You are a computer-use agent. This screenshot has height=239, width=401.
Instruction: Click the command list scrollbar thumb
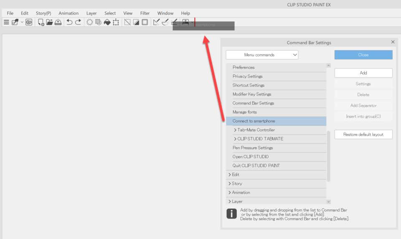tap(329, 156)
